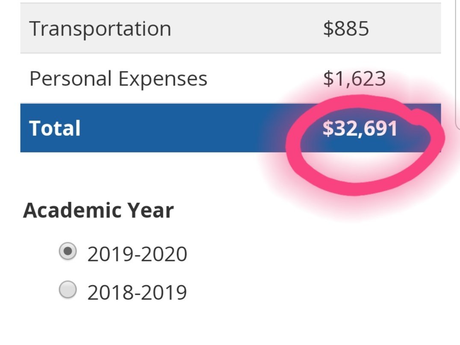Image resolution: width=460 pixels, height=345 pixels.
Task: Click the "2019-2020" label text
Action: [x=137, y=254]
